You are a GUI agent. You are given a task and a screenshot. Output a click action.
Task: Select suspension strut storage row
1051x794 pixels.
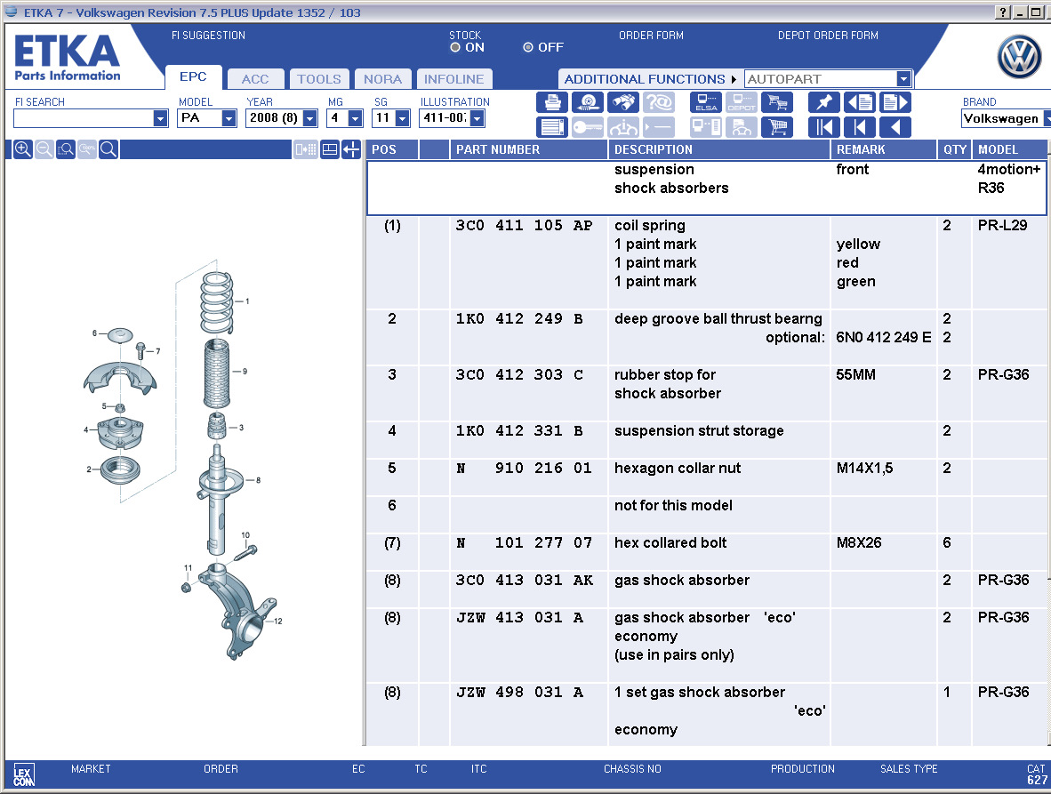(707, 439)
